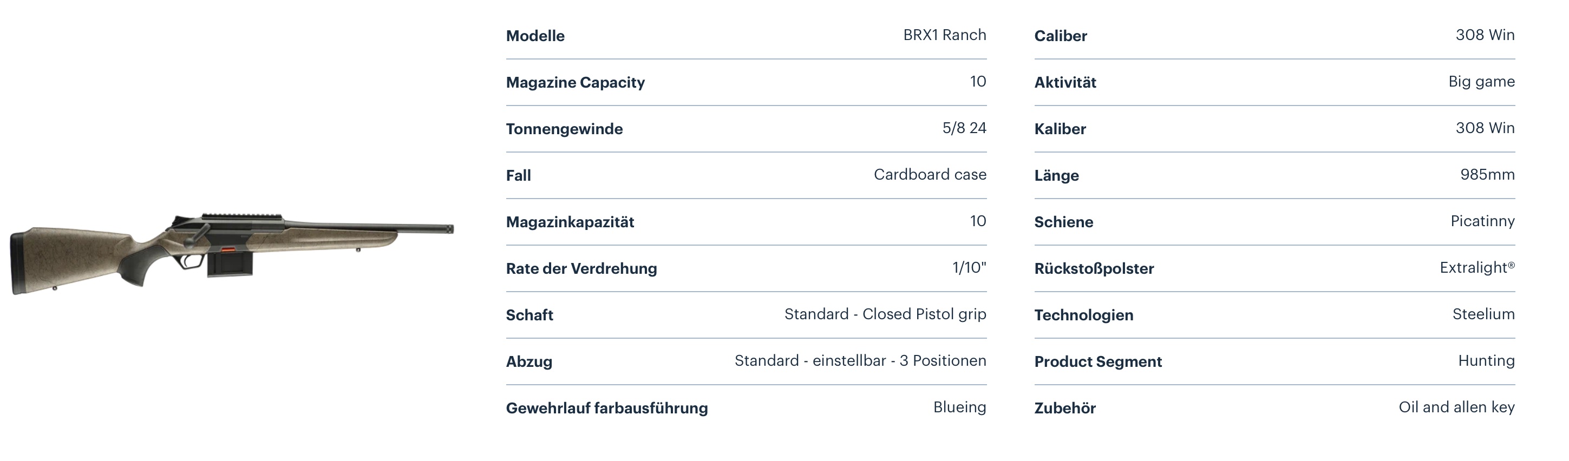Select the Caliber 308 Win value
1569x461 pixels.
(1485, 35)
